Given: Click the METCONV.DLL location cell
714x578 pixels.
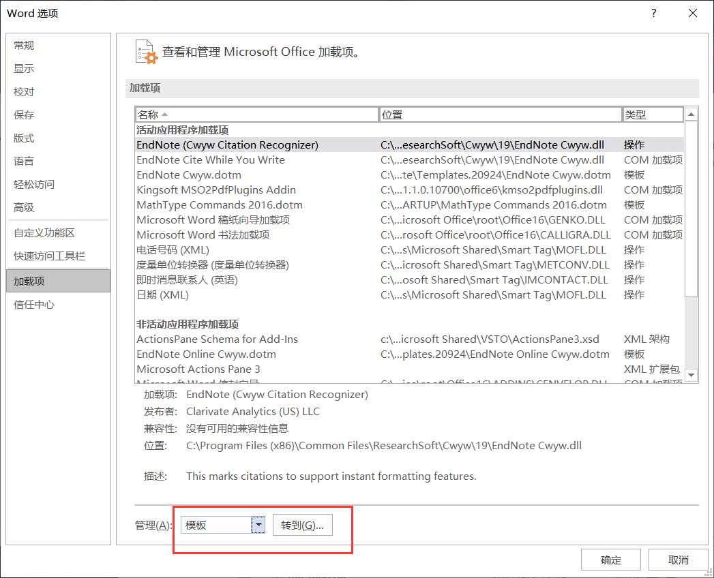Looking at the screenshot, I should pyautogui.click(x=495, y=265).
